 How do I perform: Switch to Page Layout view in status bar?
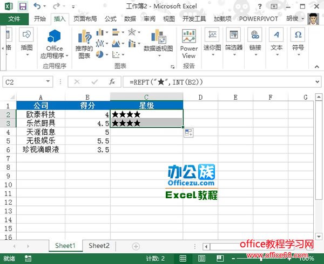(201, 259)
